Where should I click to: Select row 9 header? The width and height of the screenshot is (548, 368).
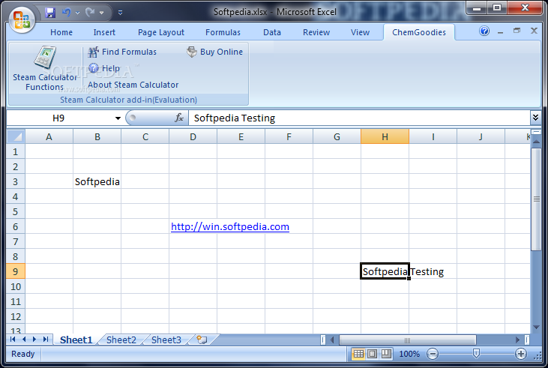click(x=16, y=271)
